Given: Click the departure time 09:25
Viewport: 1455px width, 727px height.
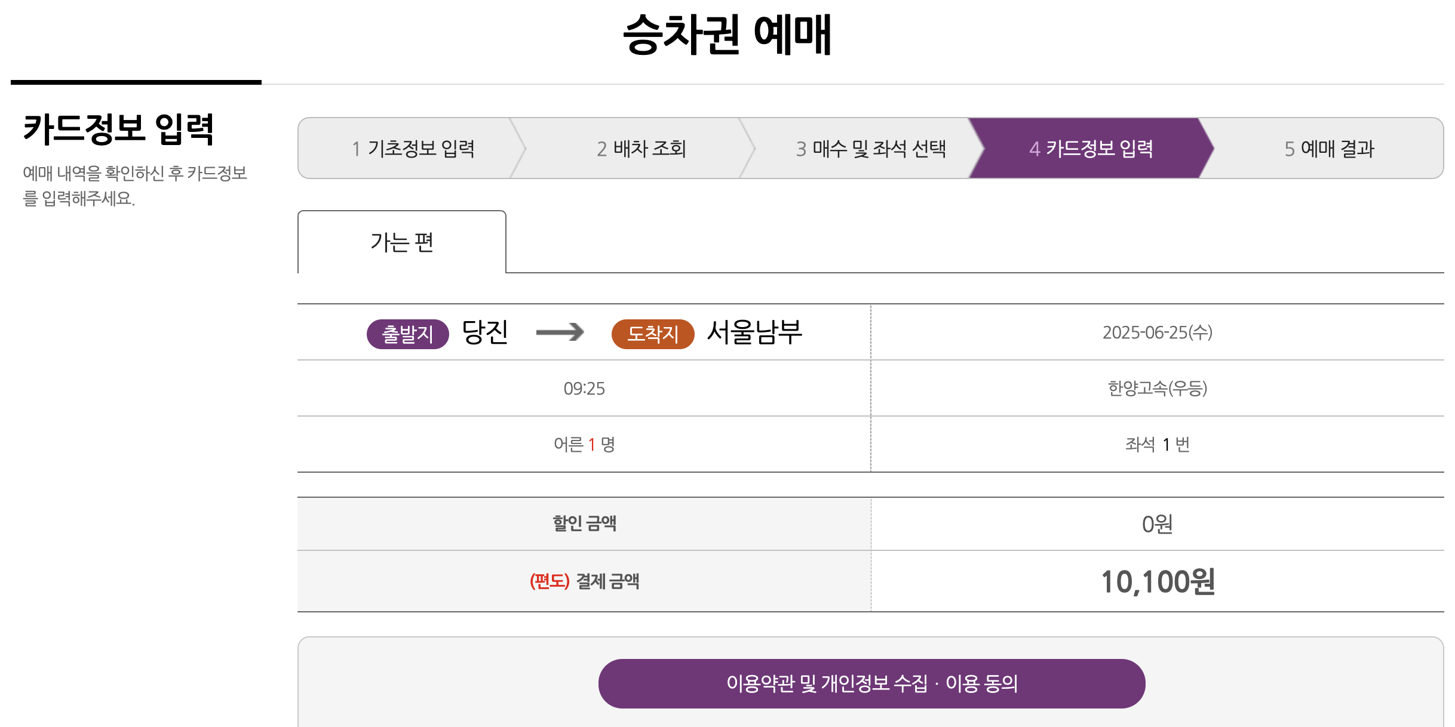Looking at the screenshot, I should [584, 389].
